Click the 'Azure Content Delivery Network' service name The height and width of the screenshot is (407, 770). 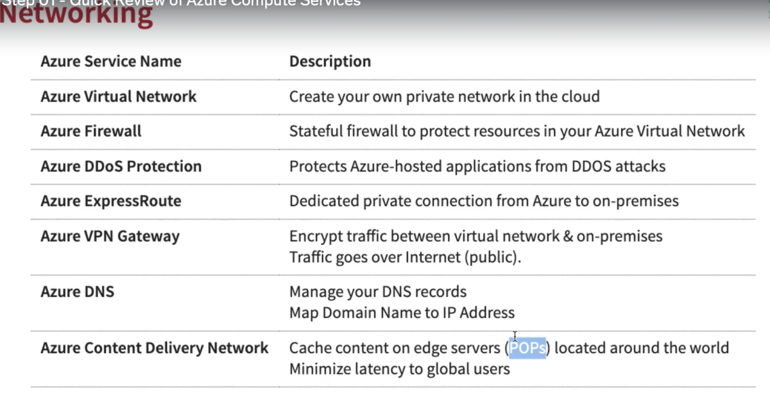[x=154, y=348]
